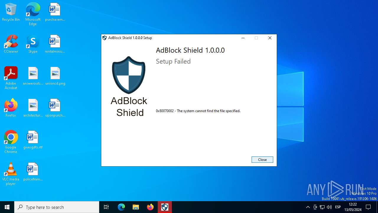378x213 pixels.
Task: Select the Skype desktop shortcut
Action: pyautogui.click(x=33, y=44)
